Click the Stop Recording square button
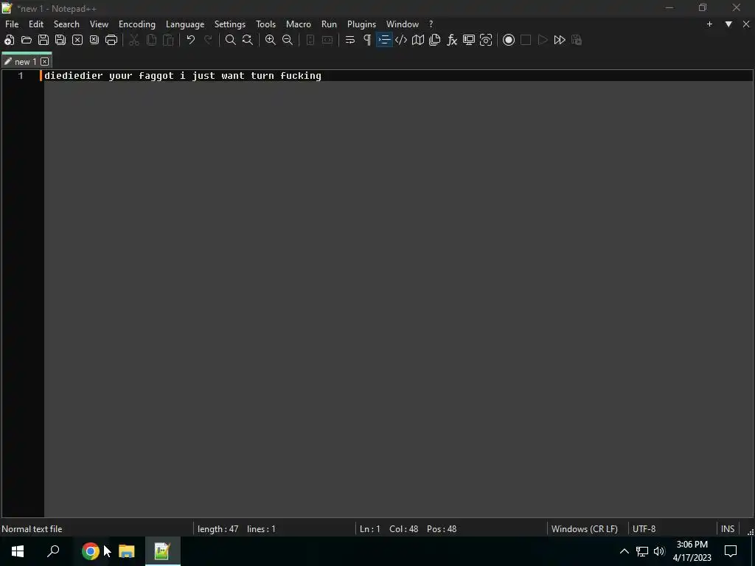The image size is (755, 566). pyautogui.click(x=526, y=40)
